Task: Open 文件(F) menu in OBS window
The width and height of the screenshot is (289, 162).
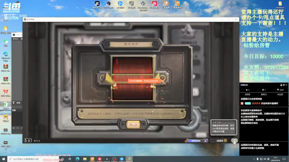Action: (16, 39)
